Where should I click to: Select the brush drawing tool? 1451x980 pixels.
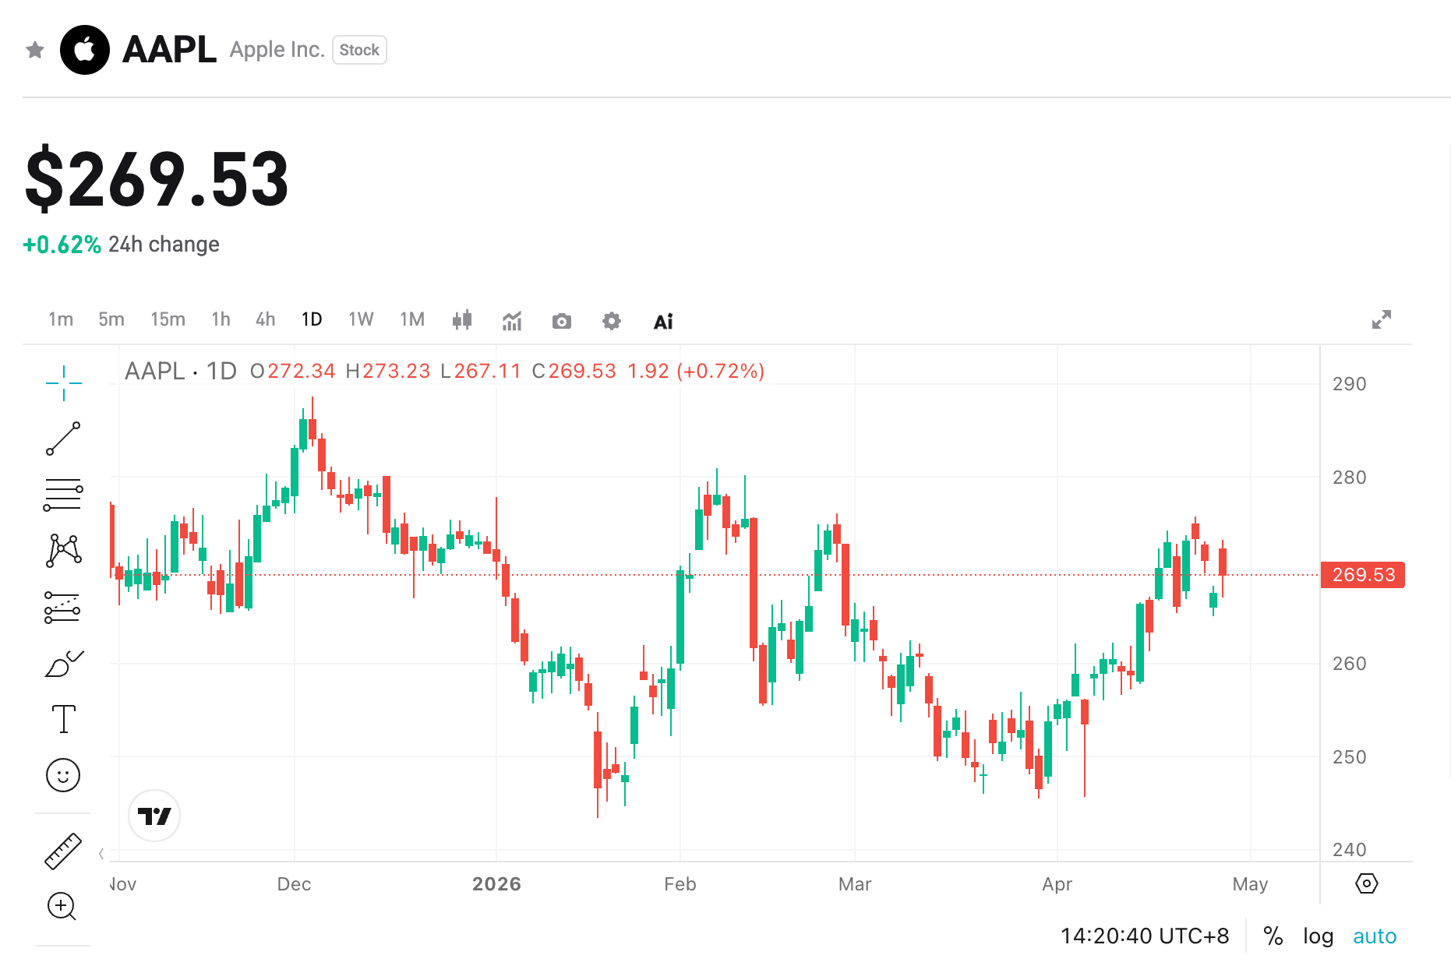[x=64, y=663]
